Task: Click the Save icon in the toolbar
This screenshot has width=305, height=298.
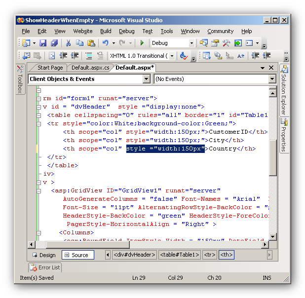Action: coord(43,43)
